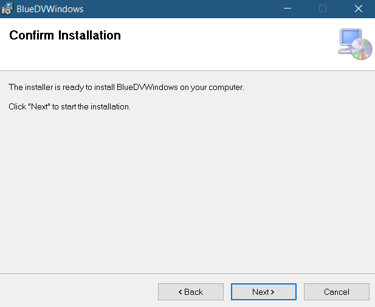Cancel the BlueDVWindows installation

(337, 292)
